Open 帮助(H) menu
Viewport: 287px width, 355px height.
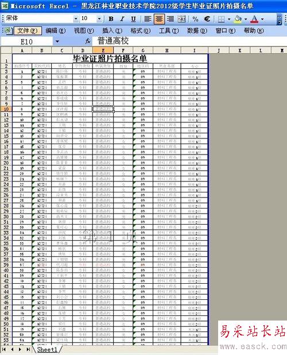pyautogui.click(x=254, y=30)
